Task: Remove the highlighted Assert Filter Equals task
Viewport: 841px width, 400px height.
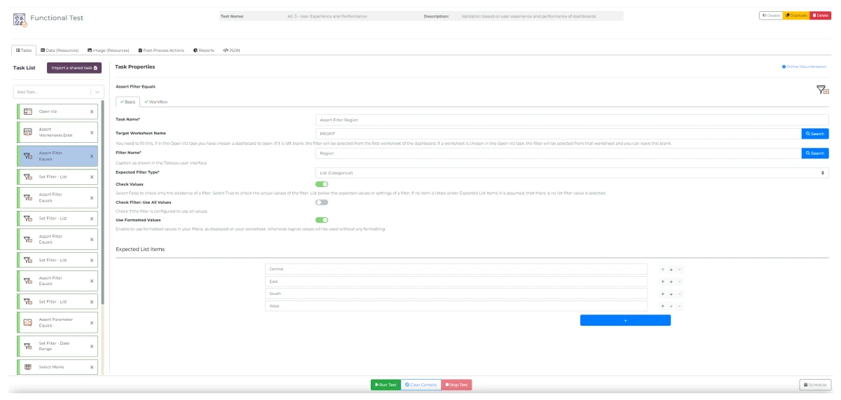Action: pos(92,156)
